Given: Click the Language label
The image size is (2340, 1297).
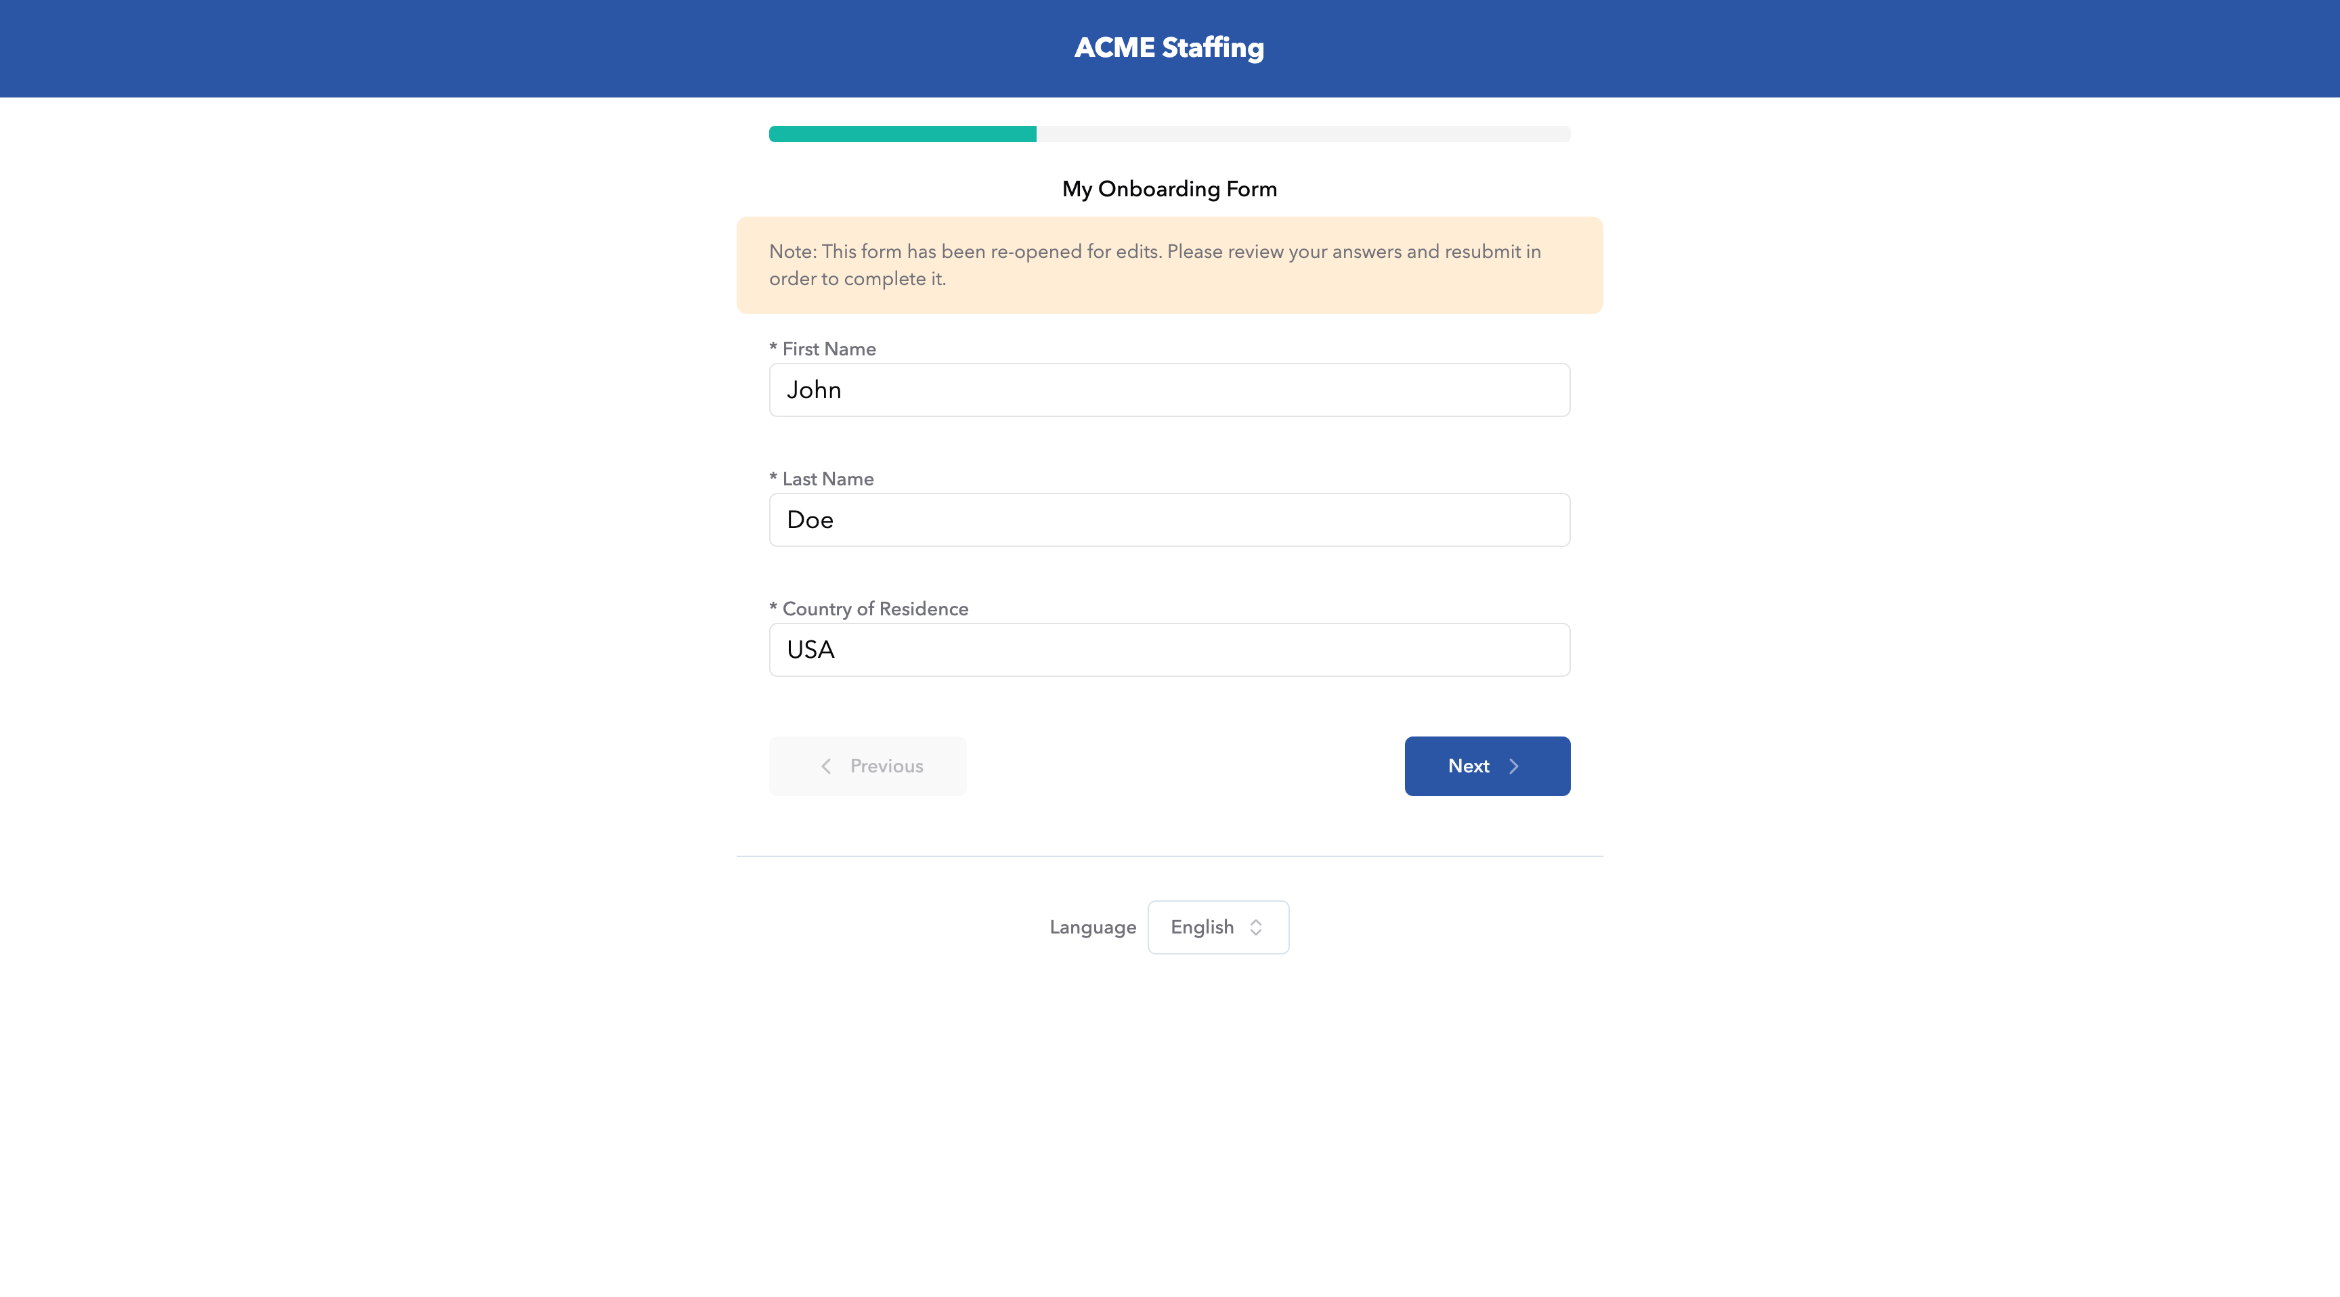Looking at the screenshot, I should point(1093,927).
